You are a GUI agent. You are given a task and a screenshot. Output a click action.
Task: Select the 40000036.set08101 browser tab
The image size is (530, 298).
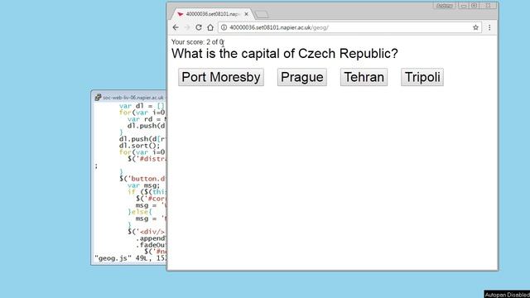[212, 14]
